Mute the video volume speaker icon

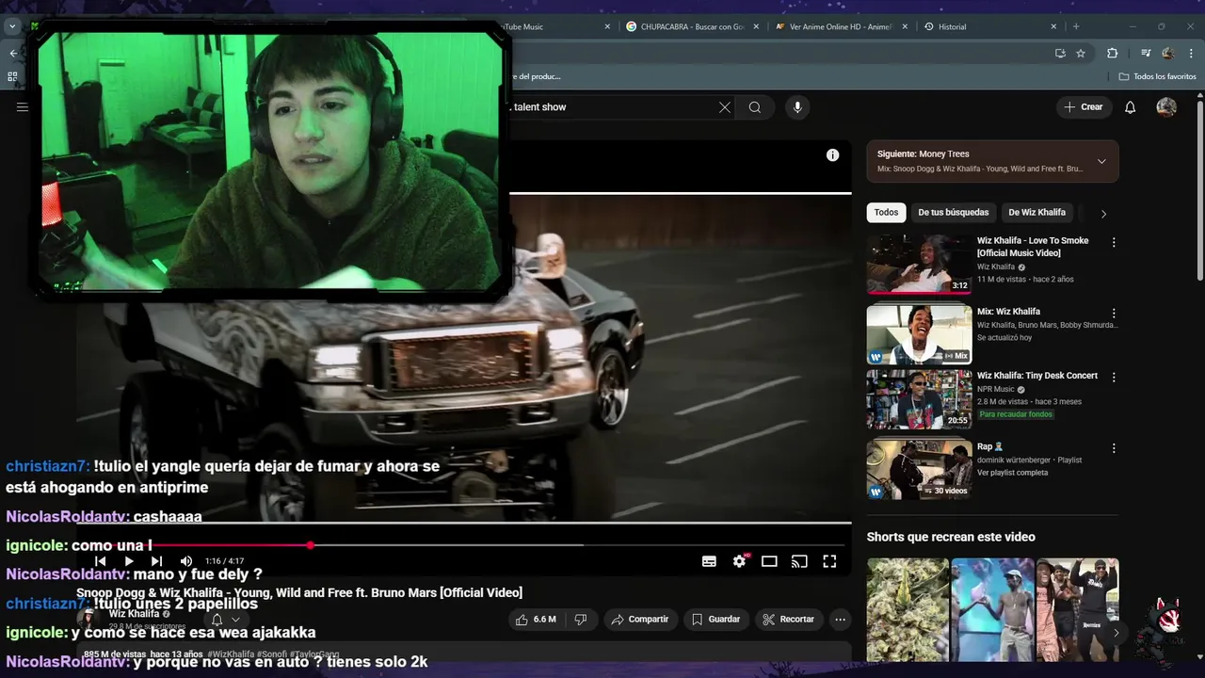(186, 561)
